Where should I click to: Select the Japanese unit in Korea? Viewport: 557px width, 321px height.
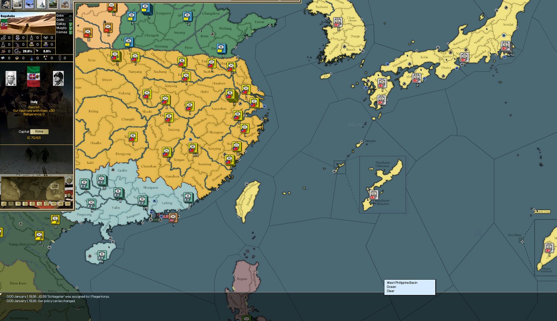click(x=338, y=22)
